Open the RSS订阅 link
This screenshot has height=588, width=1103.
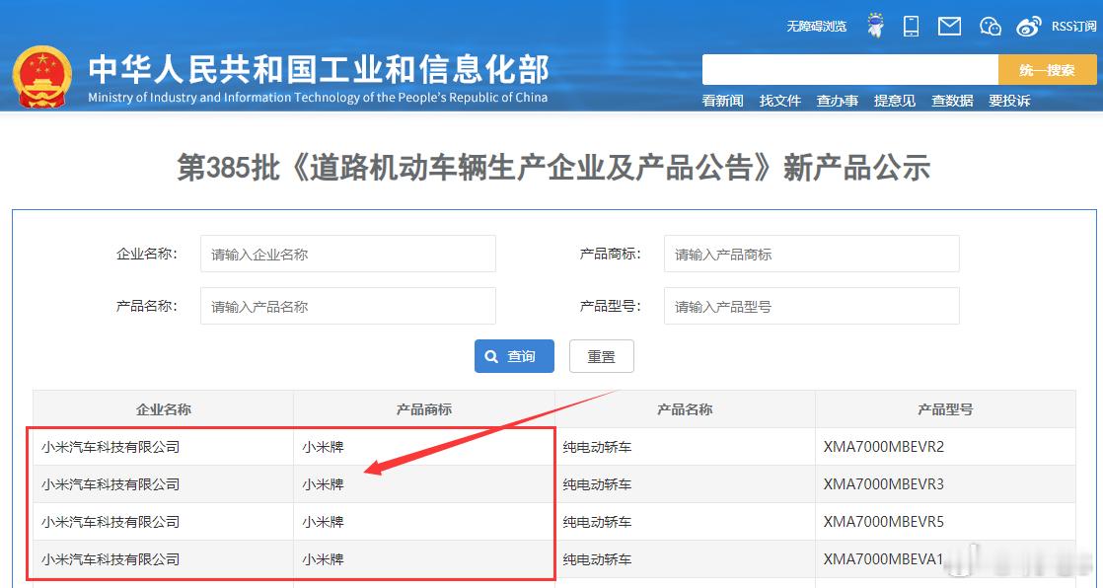1073,26
